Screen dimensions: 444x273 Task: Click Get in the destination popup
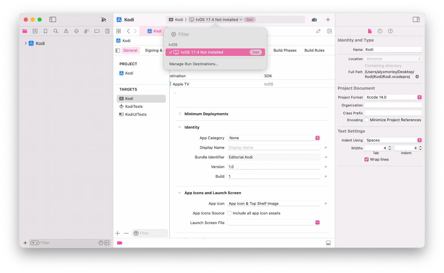pyautogui.click(x=256, y=52)
